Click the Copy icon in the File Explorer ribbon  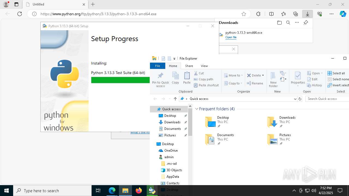175,78
